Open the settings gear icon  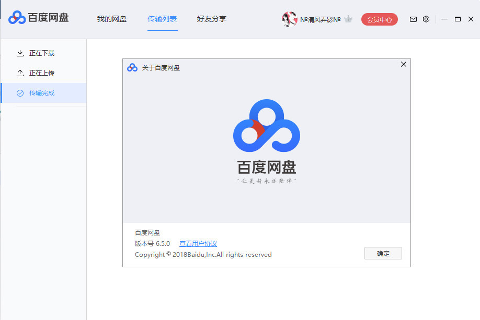[x=426, y=19]
